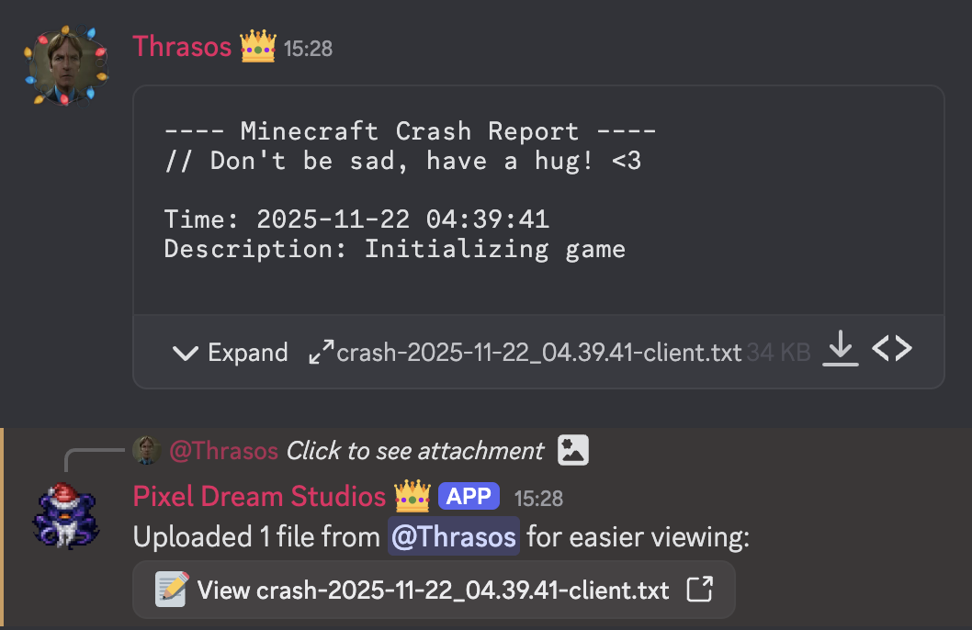
Task: Click the Thrasos message timestamp
Action: 308,49
